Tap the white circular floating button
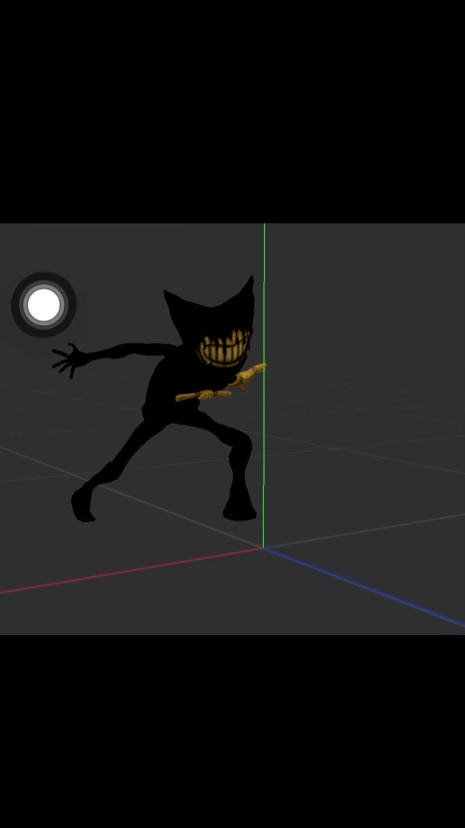The width and height of the screenshot is (465, 828). [44, 305]
